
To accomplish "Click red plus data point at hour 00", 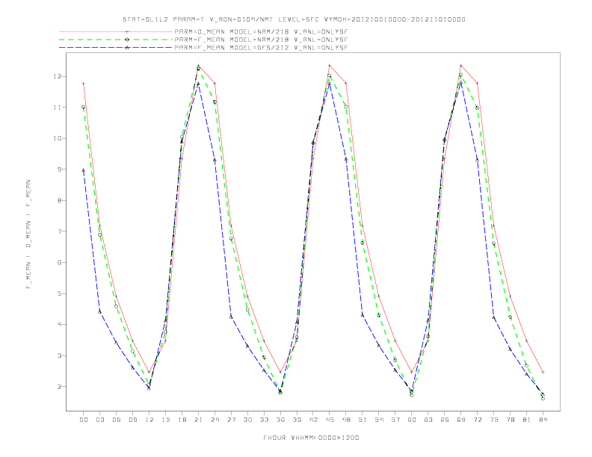I will (x=84, y=84).
